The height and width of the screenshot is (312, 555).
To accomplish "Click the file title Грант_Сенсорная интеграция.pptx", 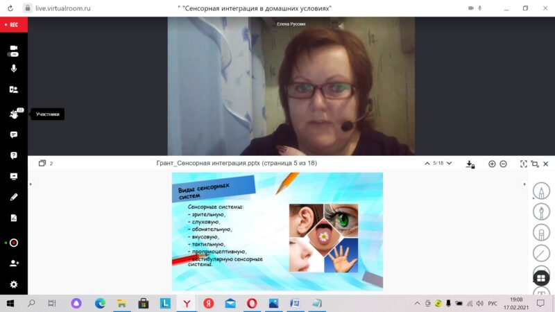I will [208, 163].
